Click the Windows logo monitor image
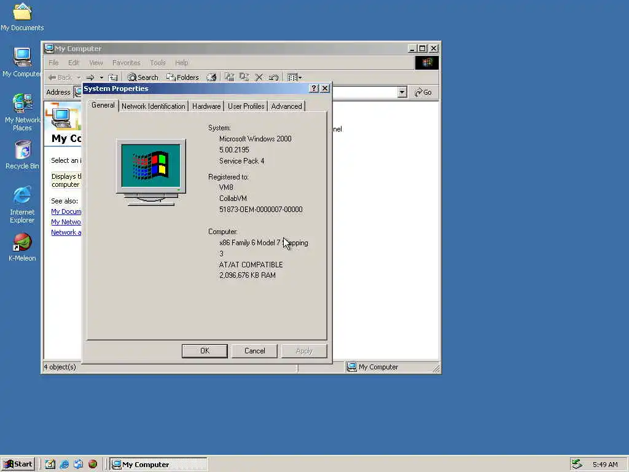Viewport: 629px width, 472px height. [151, 173]
